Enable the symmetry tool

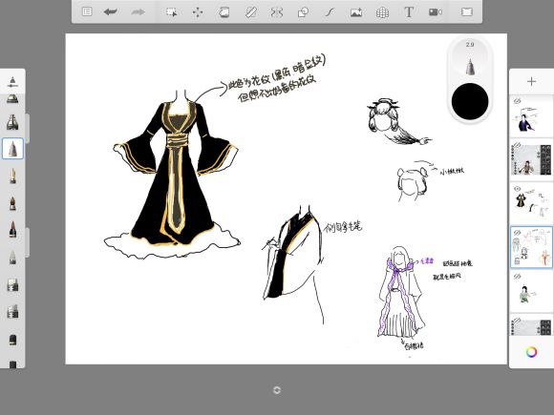coord(277,12)
